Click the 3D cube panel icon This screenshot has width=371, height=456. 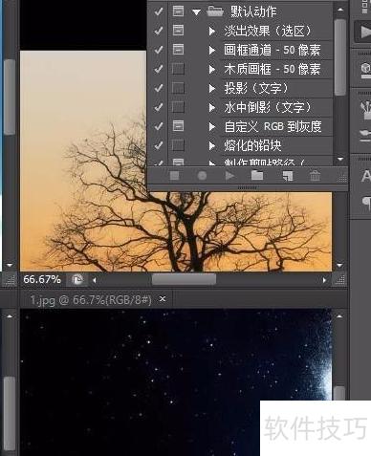[x=365, y=68]
